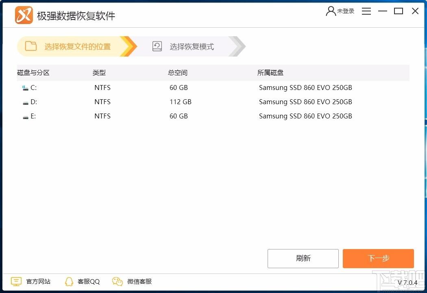
Task: Click the 所属磁盘 column header
Action: 270,73
